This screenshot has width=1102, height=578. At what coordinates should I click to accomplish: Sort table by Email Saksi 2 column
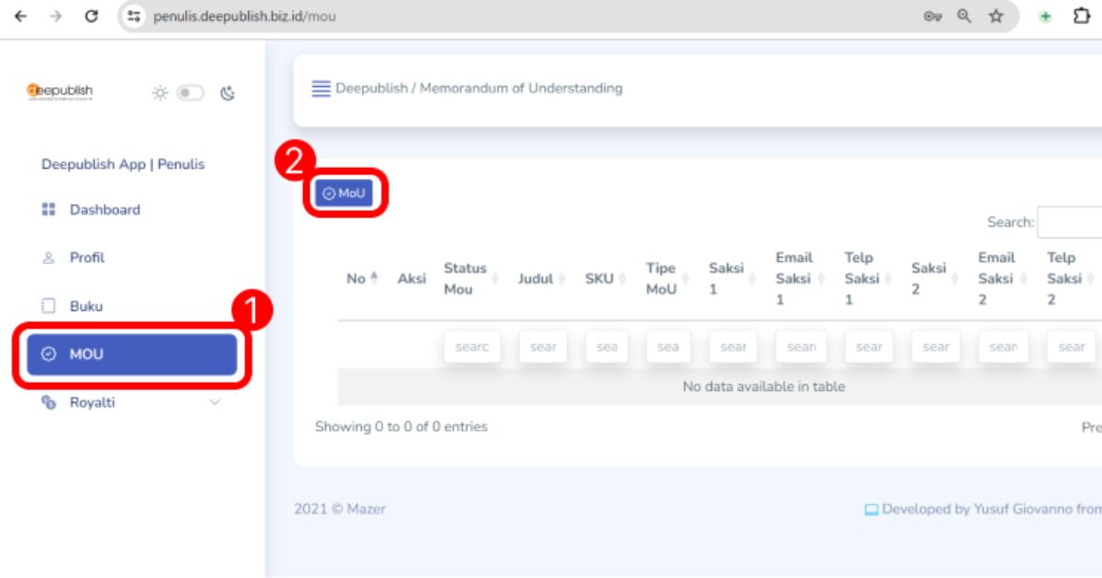tap(1004, 279)
